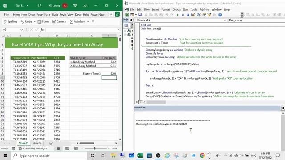
Task: Open the workbook title dropdown in Excel title bar
Action: pos(28,6)
